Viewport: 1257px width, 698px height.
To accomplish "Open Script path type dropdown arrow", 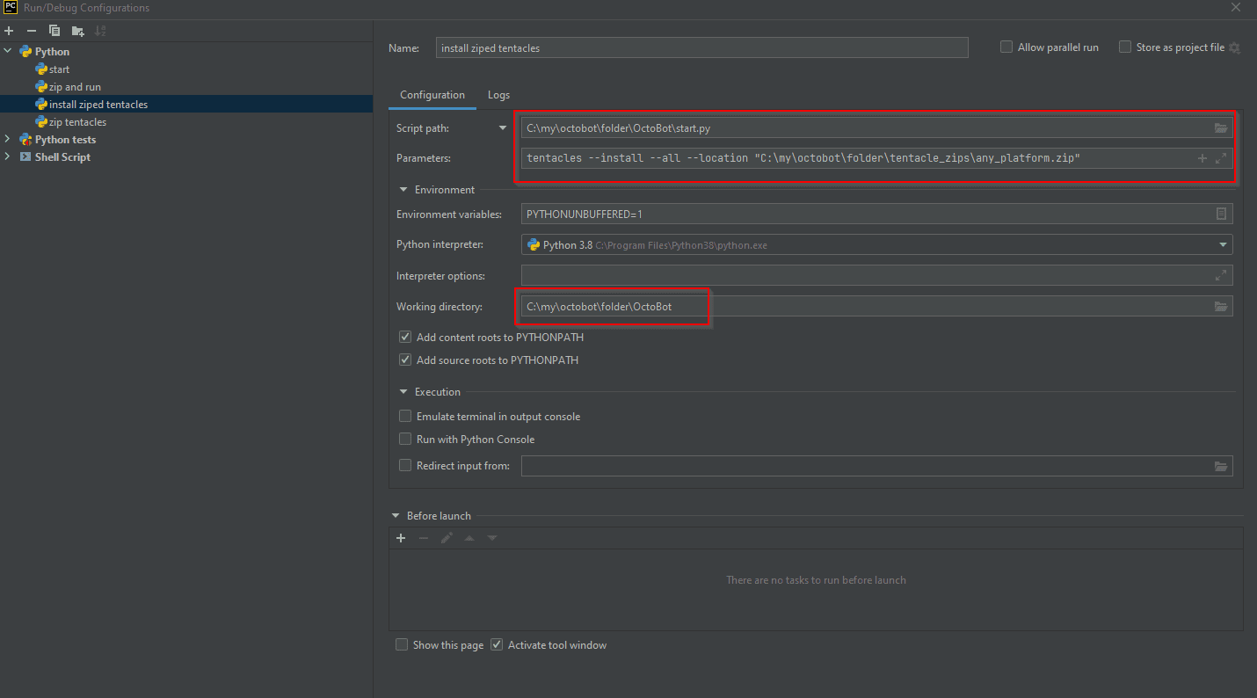I will [x=503, y=128].
